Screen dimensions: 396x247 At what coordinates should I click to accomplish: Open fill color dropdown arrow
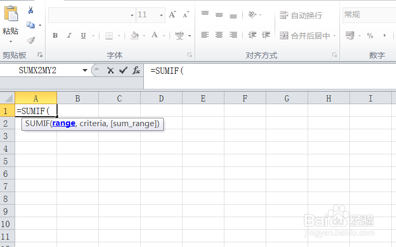pyautogui.click(x=144, y=36)
